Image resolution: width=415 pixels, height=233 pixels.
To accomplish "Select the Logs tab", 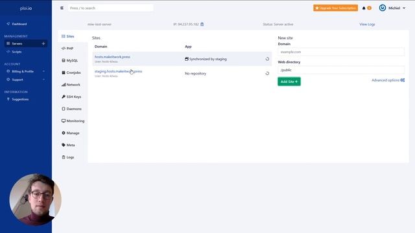I will pyautogui.click(x=67, y=157).
